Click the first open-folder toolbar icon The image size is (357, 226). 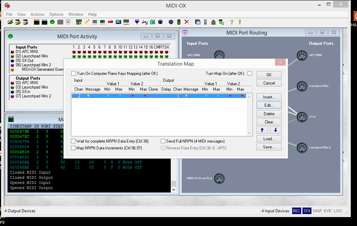coord(10,22)
